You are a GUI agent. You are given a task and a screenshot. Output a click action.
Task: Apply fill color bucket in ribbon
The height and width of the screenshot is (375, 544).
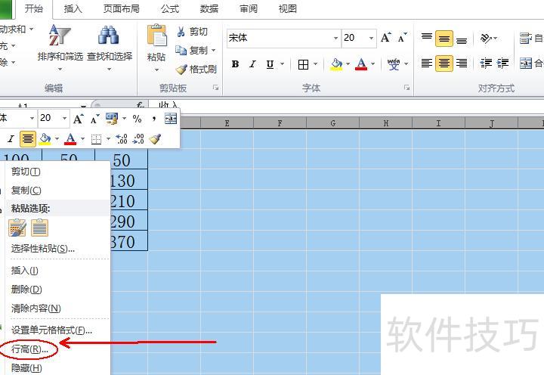[336, 64]
